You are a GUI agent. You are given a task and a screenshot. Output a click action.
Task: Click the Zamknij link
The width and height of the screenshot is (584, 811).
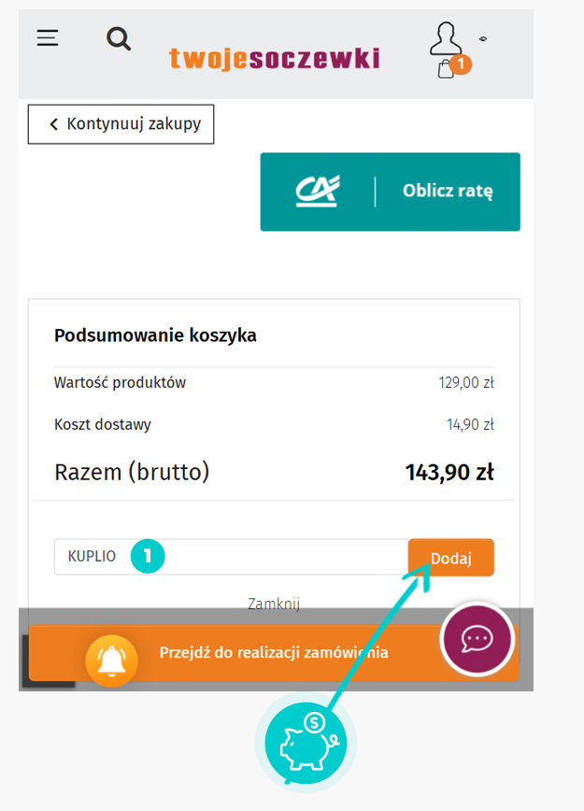[x=274, y=604]
